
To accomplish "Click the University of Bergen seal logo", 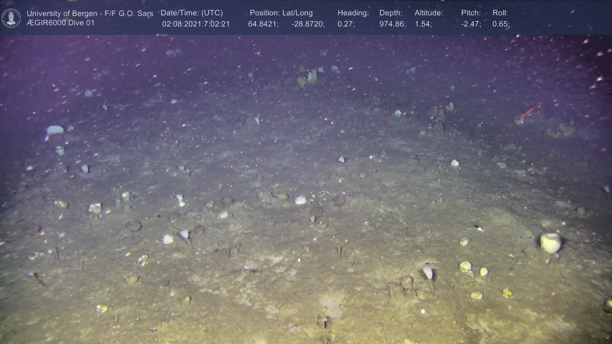I will coord(11,18).
